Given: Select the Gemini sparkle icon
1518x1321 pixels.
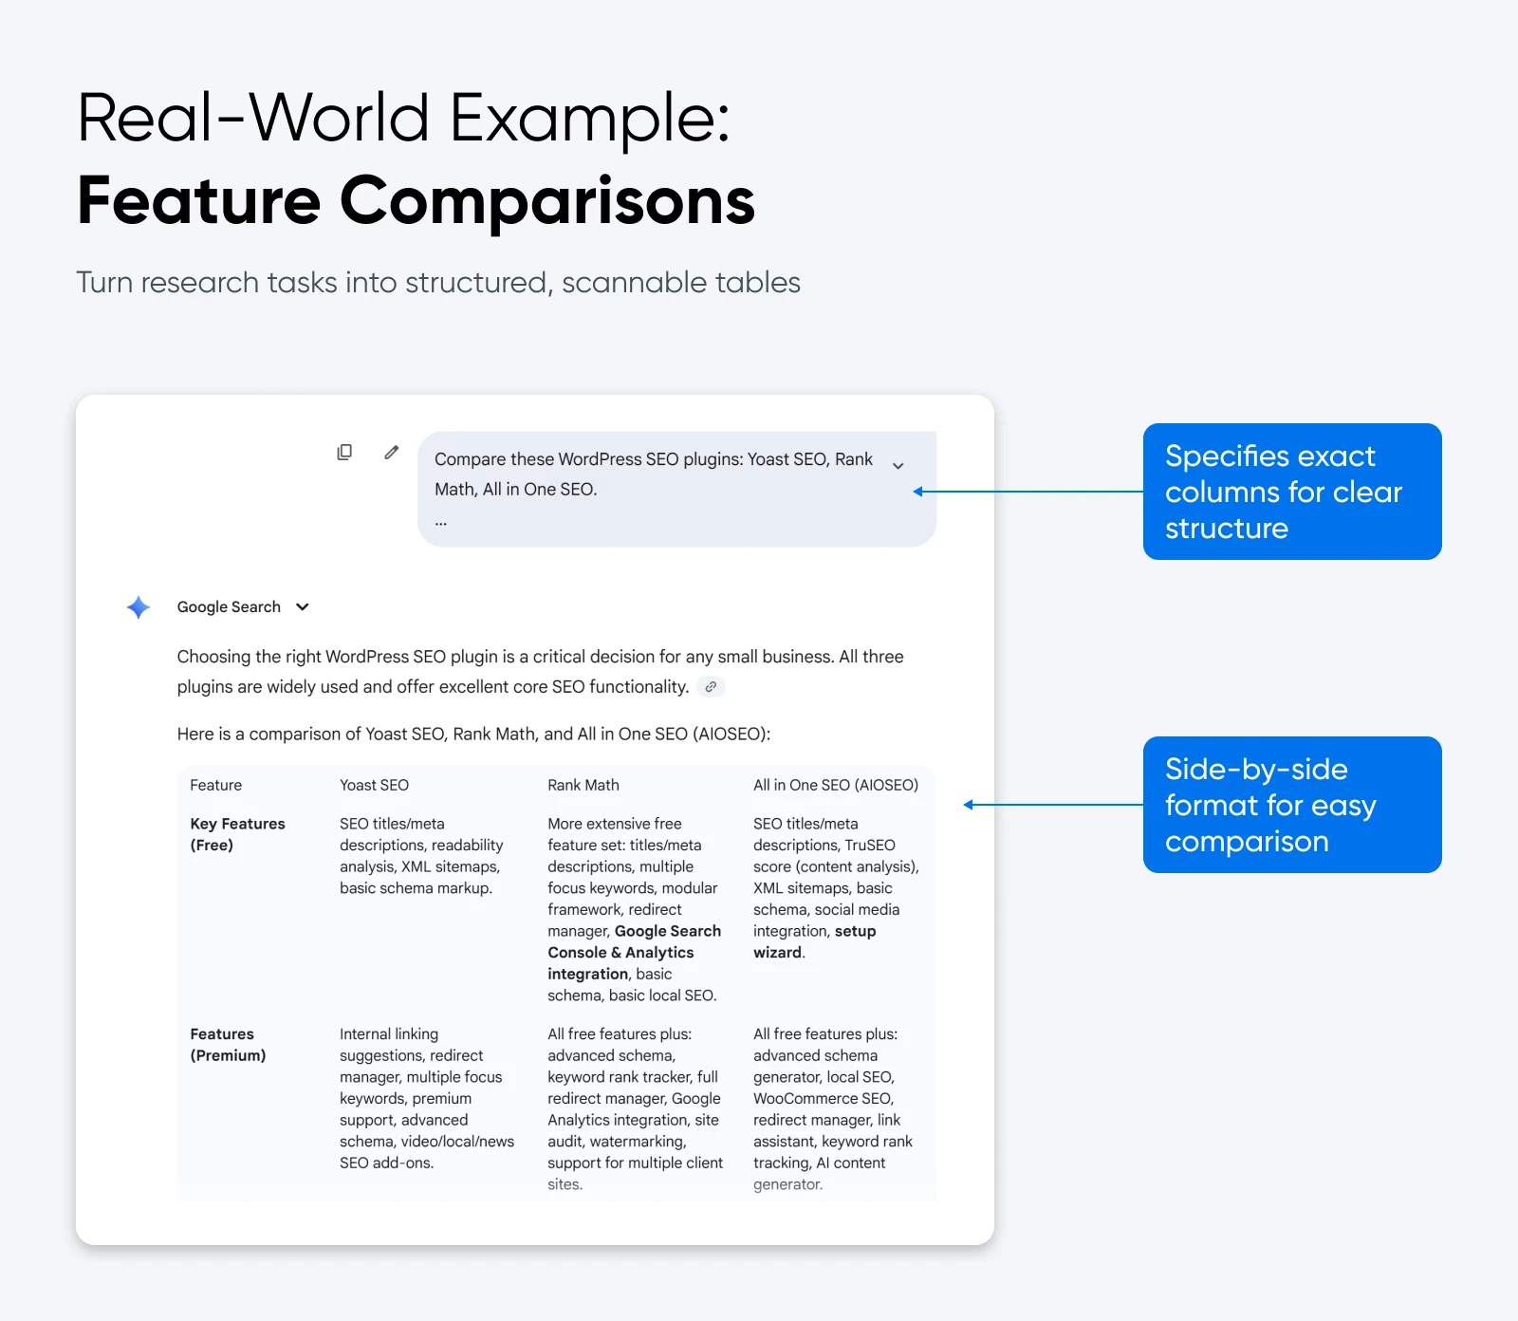Looking at the screenshot, I should coord(138,606).
